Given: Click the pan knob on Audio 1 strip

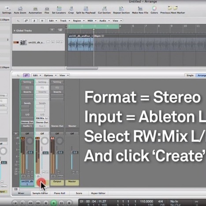Looking at the screenshot, I should (x=30, y=141).
